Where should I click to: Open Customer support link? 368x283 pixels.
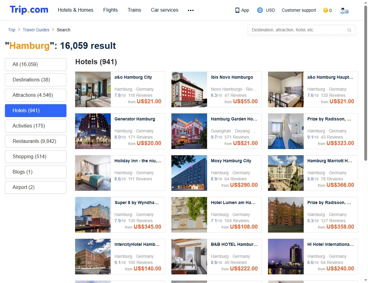[299, 10]
